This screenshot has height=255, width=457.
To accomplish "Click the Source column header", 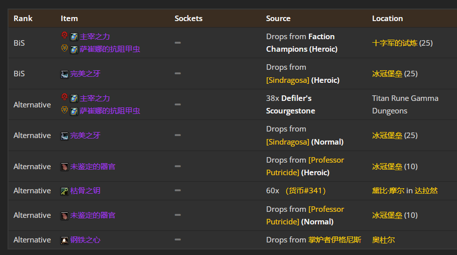I will pos(278,19).
